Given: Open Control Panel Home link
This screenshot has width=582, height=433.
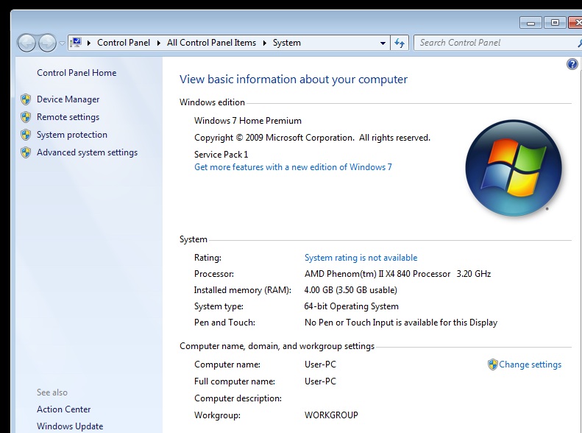Looking at the screenshot, I should click(x=77, y=73).
